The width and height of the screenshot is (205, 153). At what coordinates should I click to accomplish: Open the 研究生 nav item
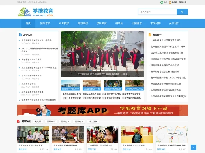pos(119,24)
